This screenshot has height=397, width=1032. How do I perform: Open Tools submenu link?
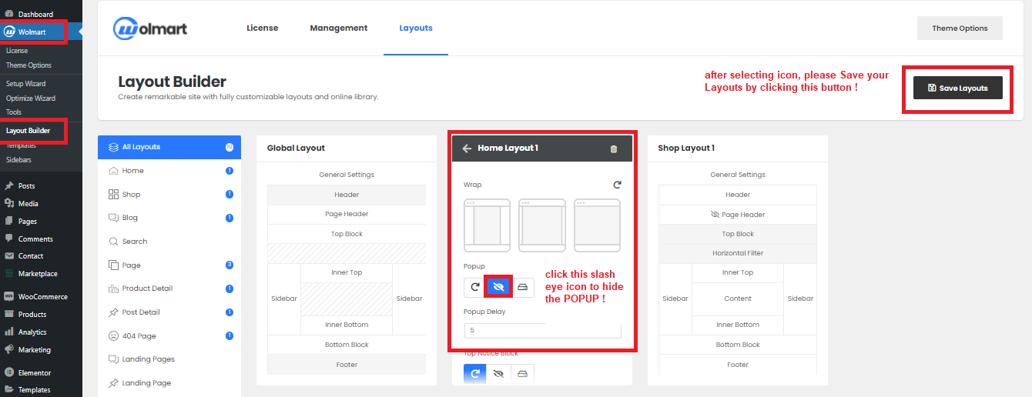(x=14, y=112)
